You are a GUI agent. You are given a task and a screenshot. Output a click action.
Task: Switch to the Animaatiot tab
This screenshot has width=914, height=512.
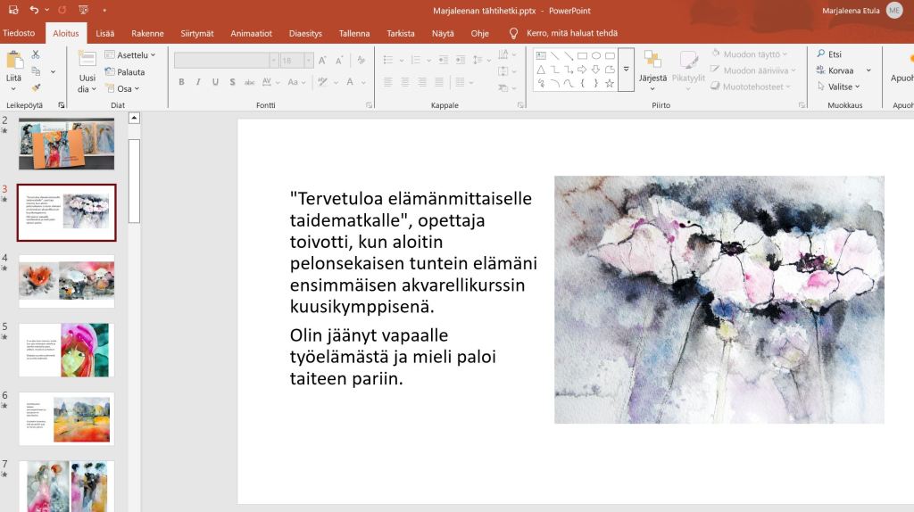pyautogui.click(x=251, y=33)
